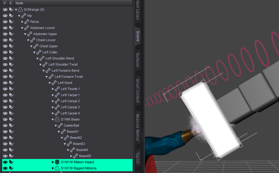Click the bone icon of Abdomen Upper
The image size is (279, 173).
tap(30, 34)
